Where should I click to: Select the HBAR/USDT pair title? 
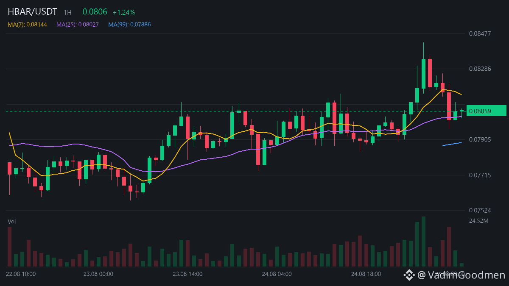pyautogui.click(x=32, y=12)
